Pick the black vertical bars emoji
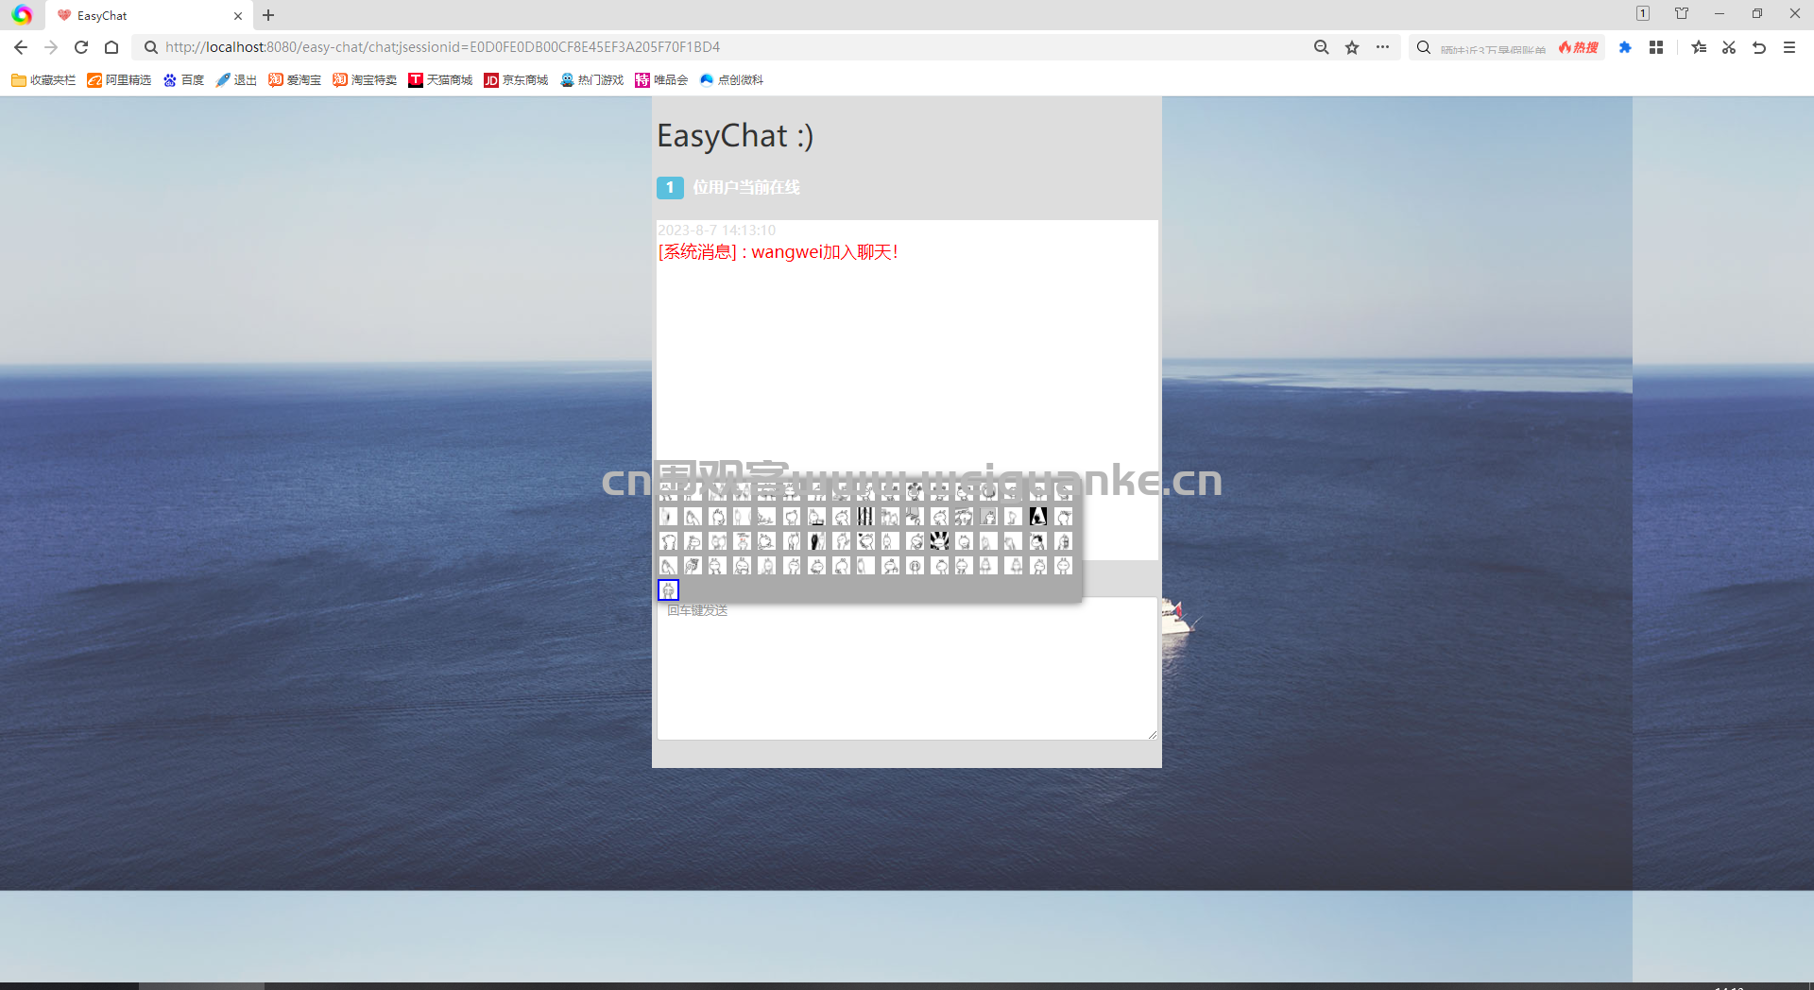1814x990 pixels. (x=865, y=516)
